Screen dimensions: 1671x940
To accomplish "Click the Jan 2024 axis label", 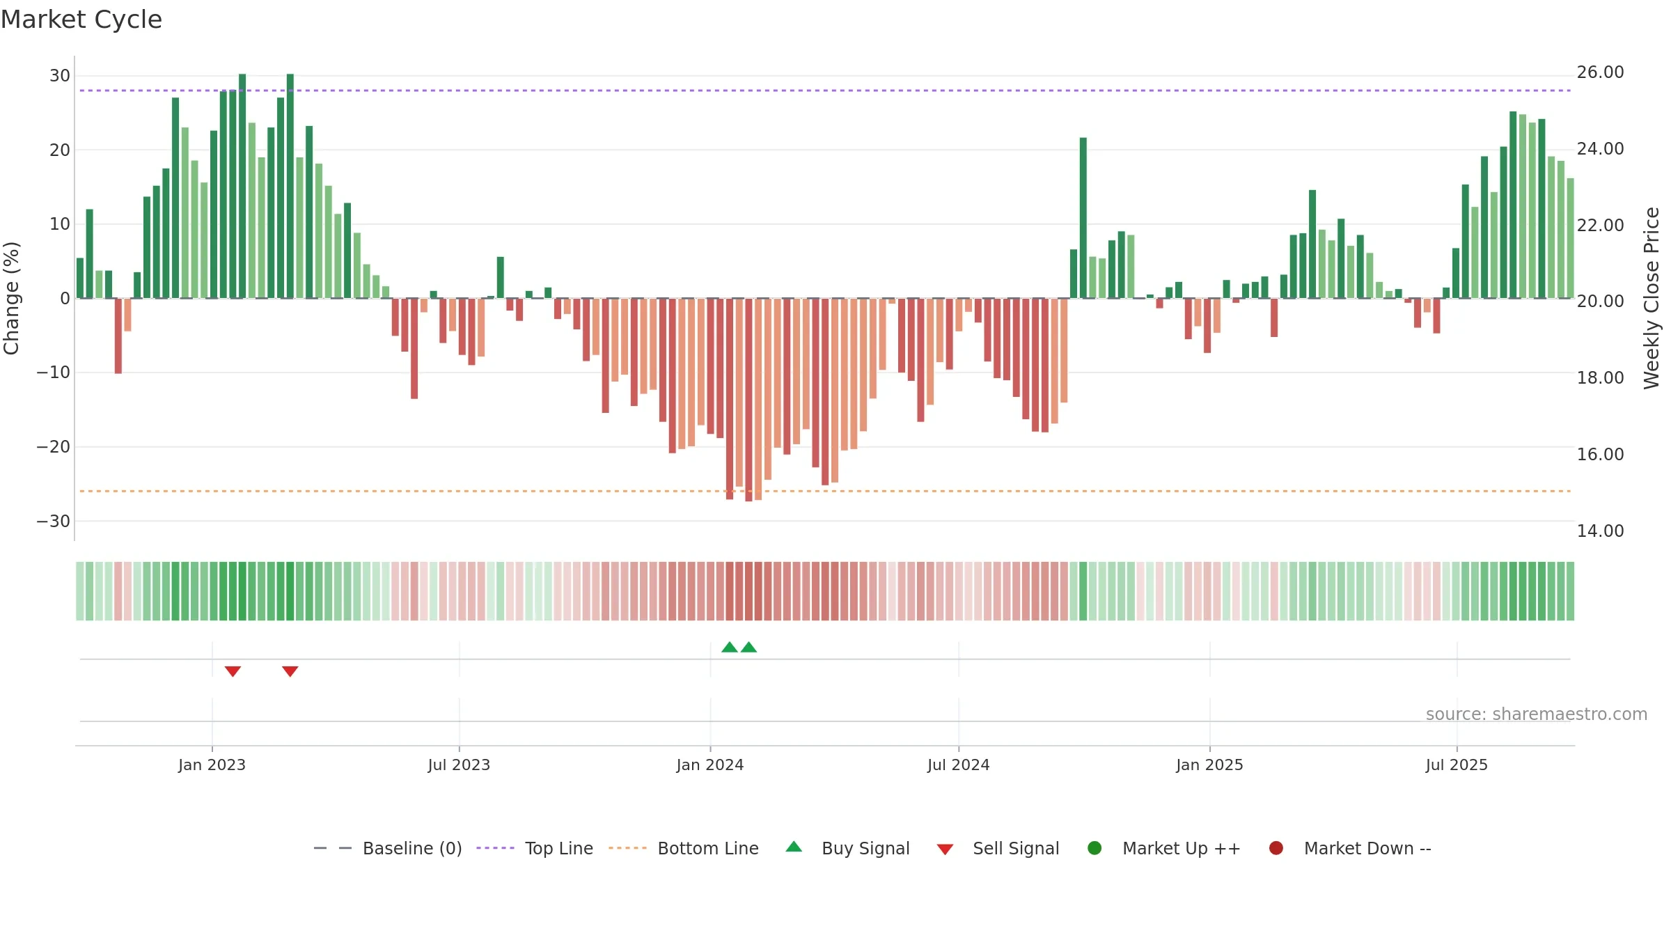I will coord(710,765).
